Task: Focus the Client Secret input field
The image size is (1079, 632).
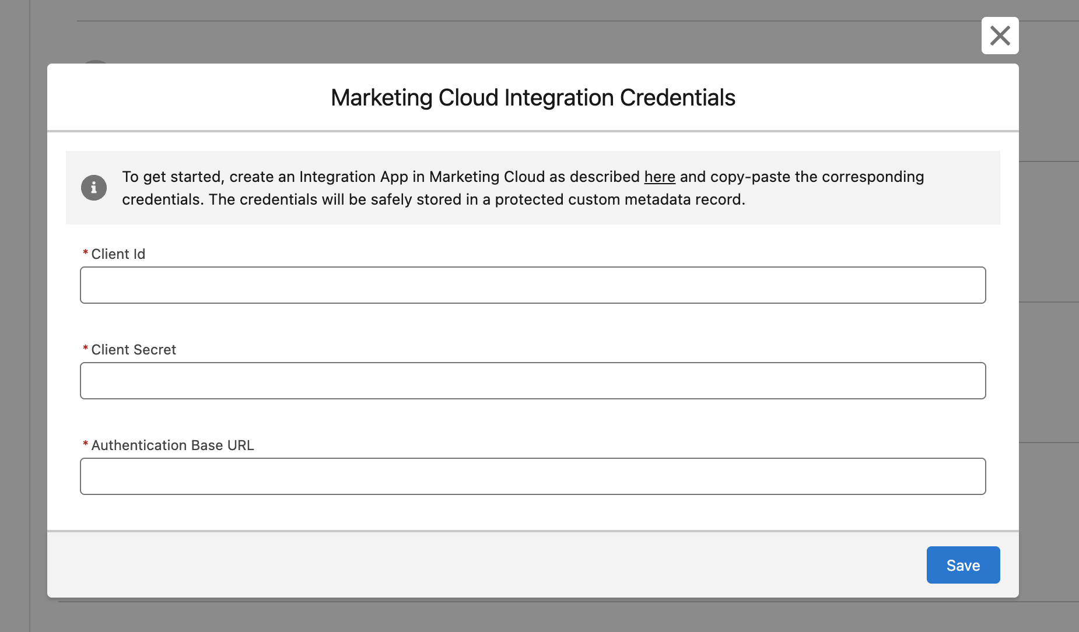Action: point(533,381)
